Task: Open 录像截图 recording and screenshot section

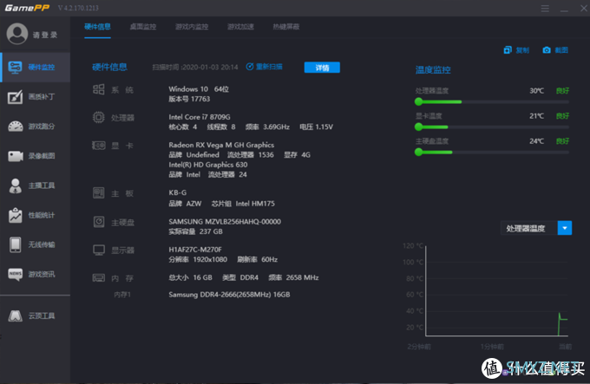Action: [x=36, y=155]
